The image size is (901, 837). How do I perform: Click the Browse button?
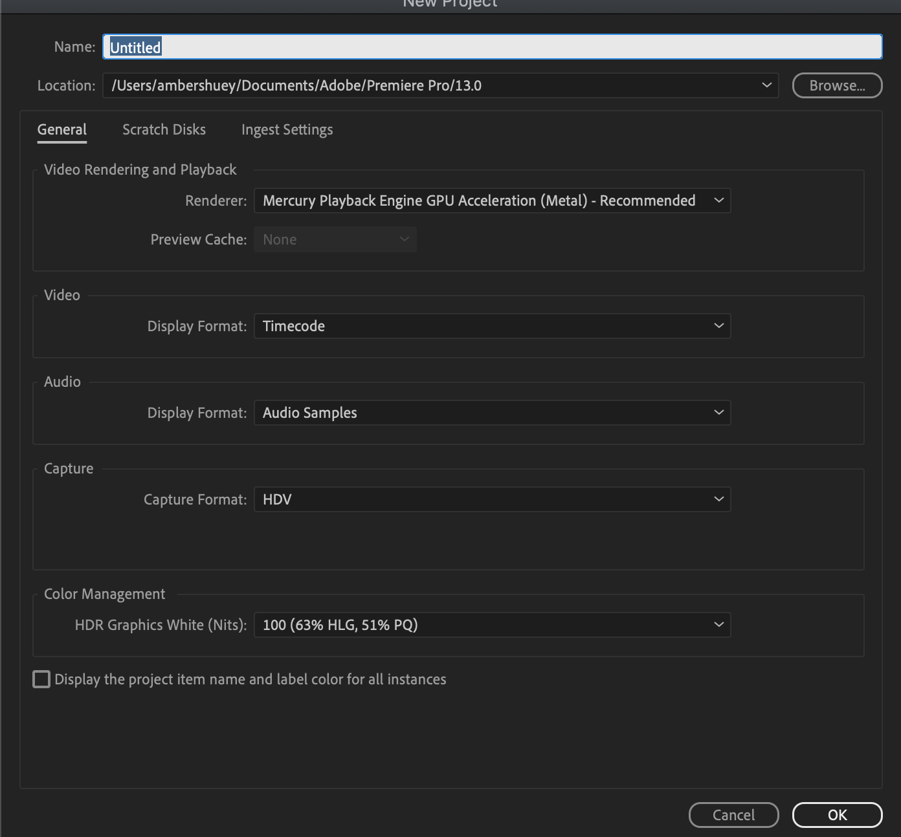tap(837, 85)
